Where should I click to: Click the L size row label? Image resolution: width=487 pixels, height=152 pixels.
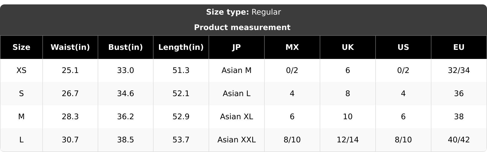pos(21,140)
